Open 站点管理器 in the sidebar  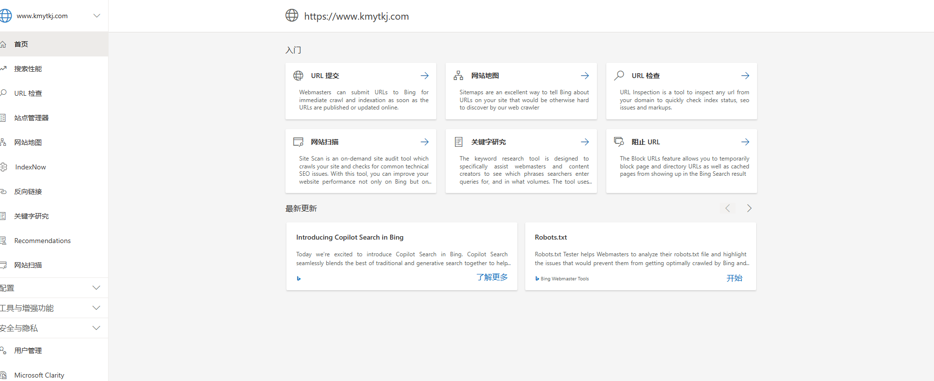tap(54, 118)
